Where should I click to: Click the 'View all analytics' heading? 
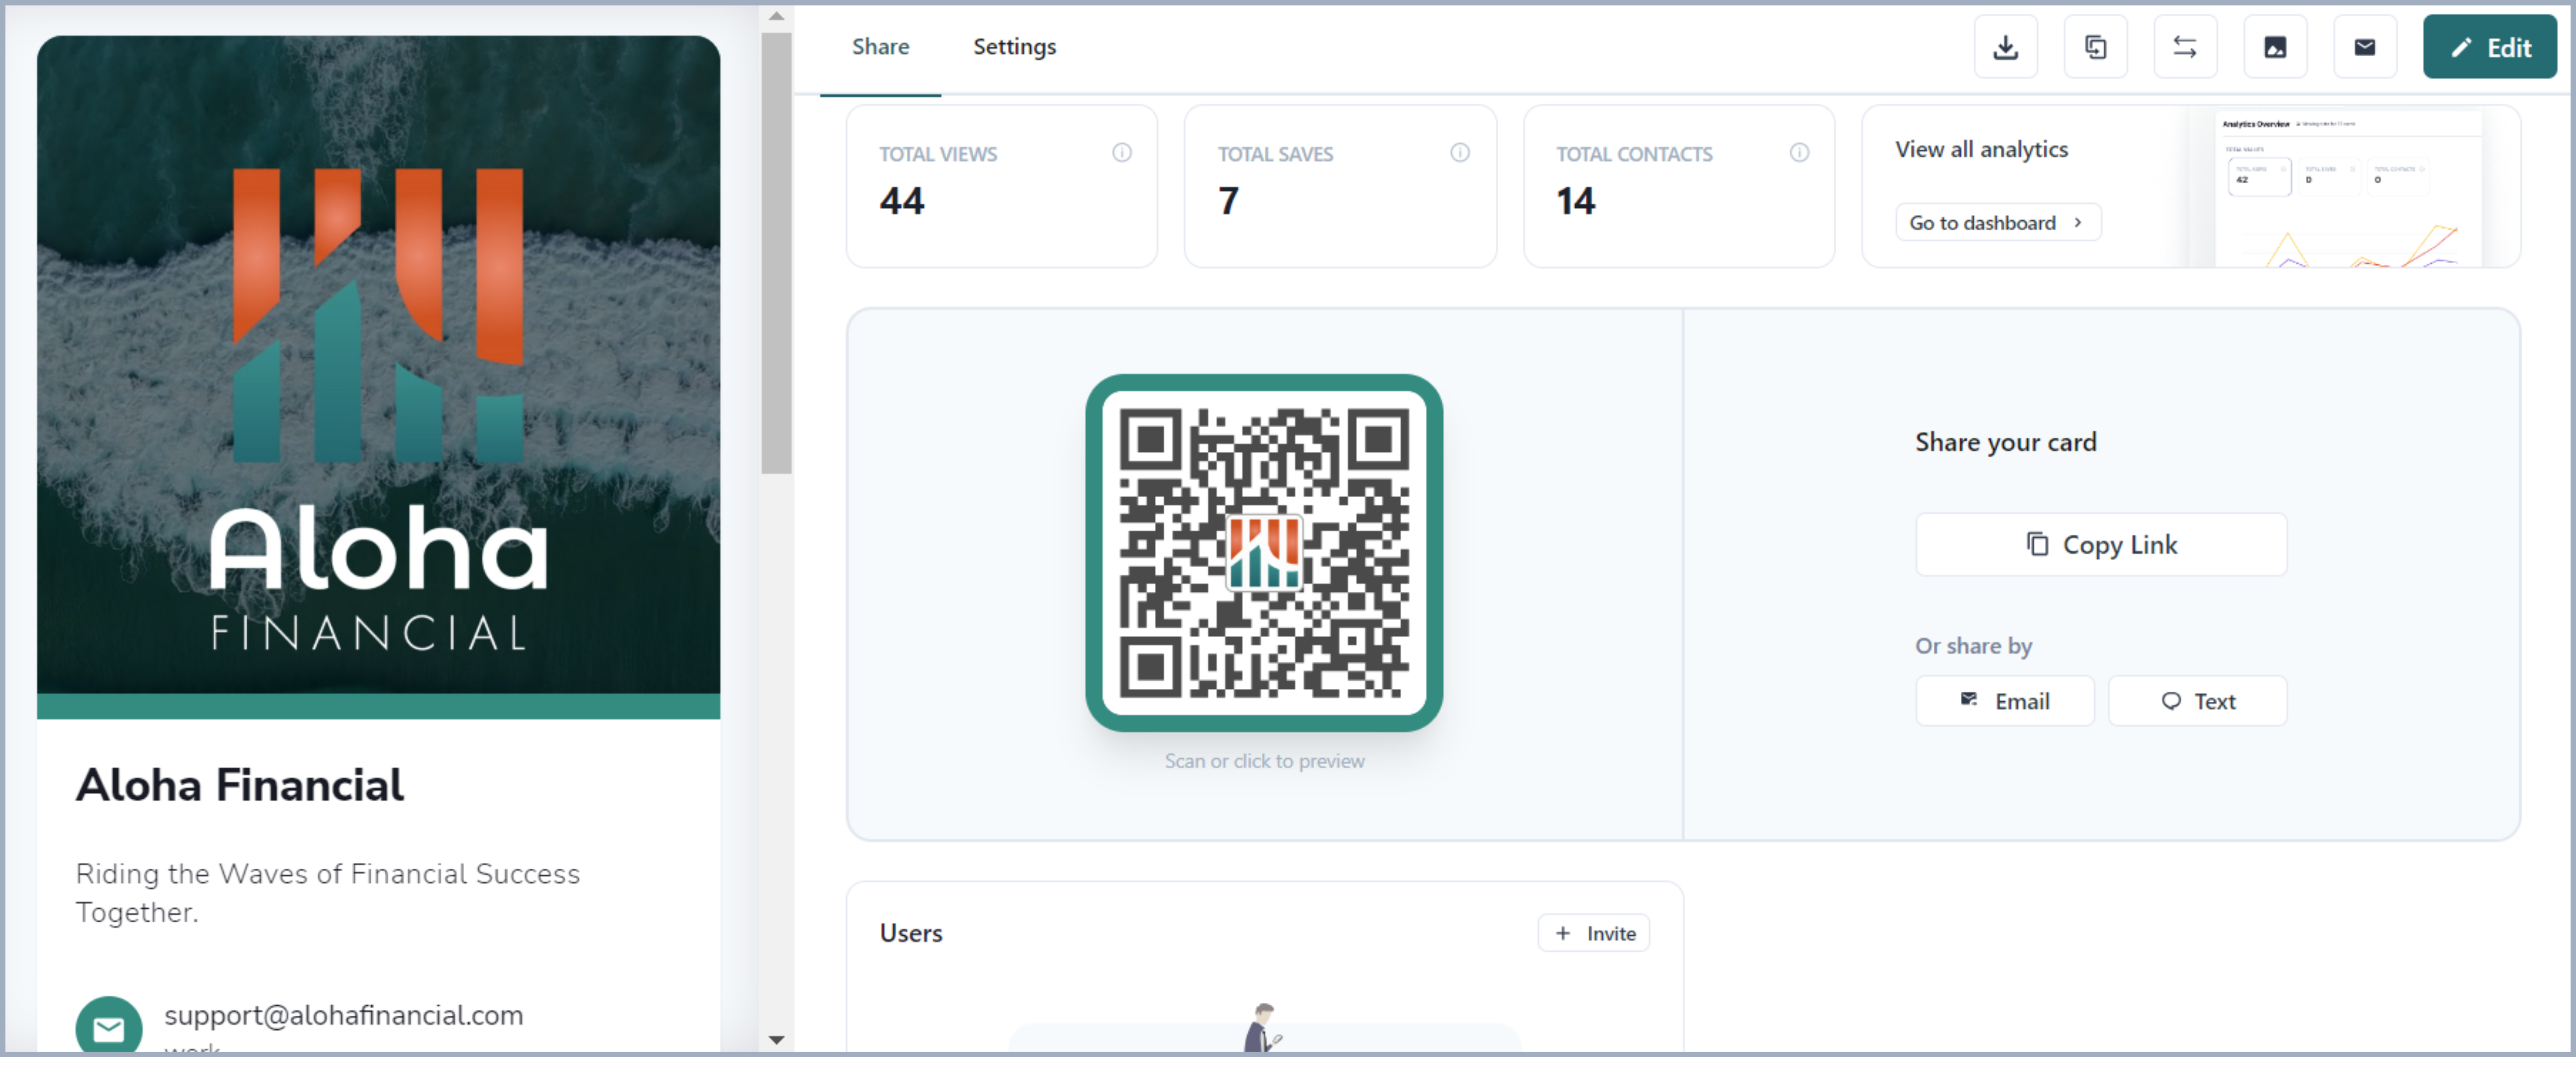(x=1981, y=149)
